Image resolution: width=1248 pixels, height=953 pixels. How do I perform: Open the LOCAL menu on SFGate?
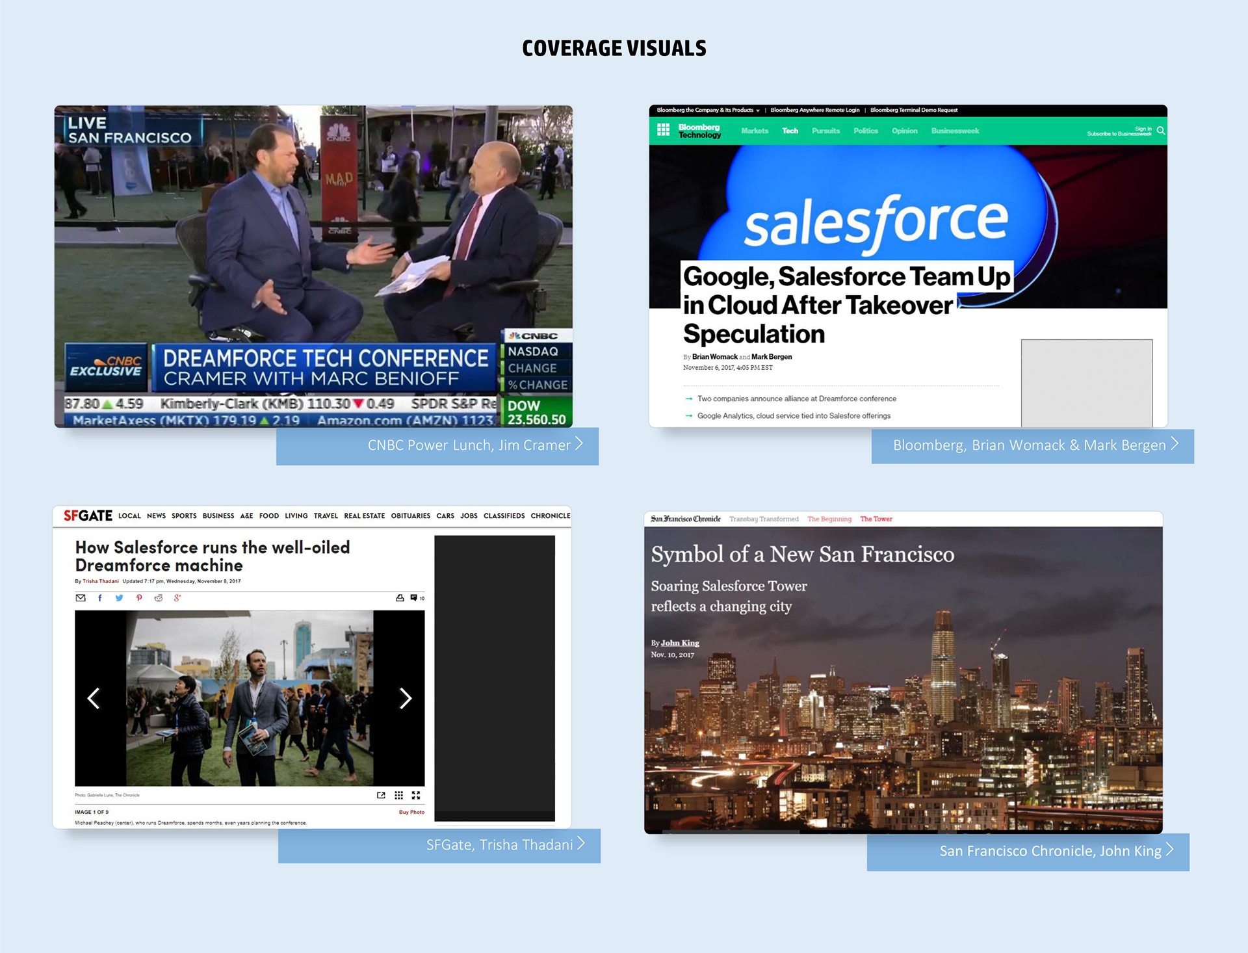[x=129, y=516]
